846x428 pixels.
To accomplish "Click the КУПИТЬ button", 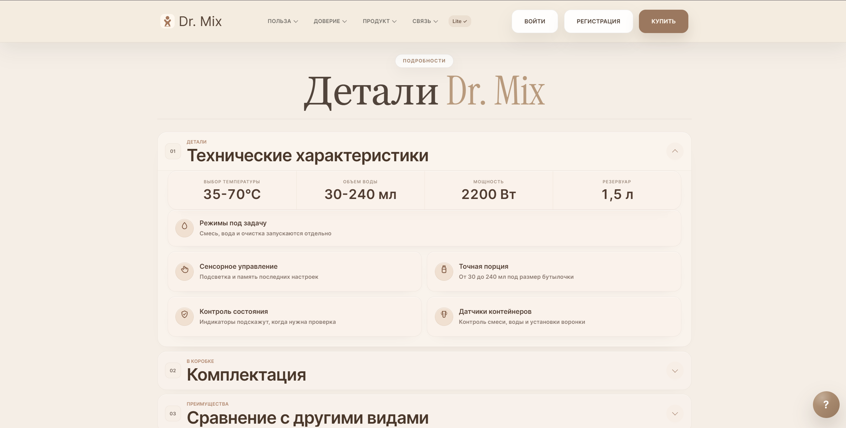I will (663, 21).
